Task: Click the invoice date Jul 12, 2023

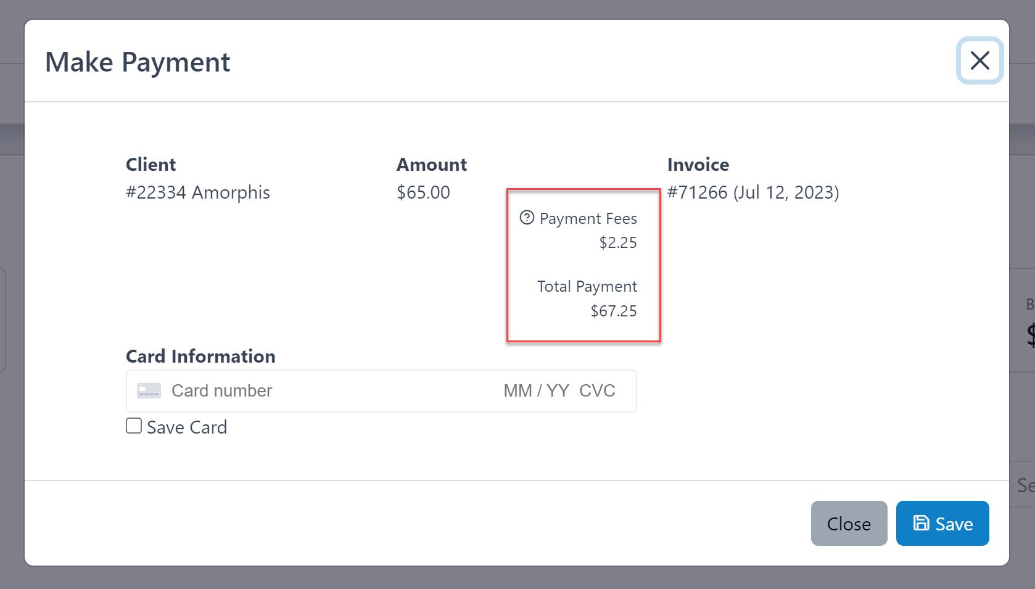Action: point(785,192)
